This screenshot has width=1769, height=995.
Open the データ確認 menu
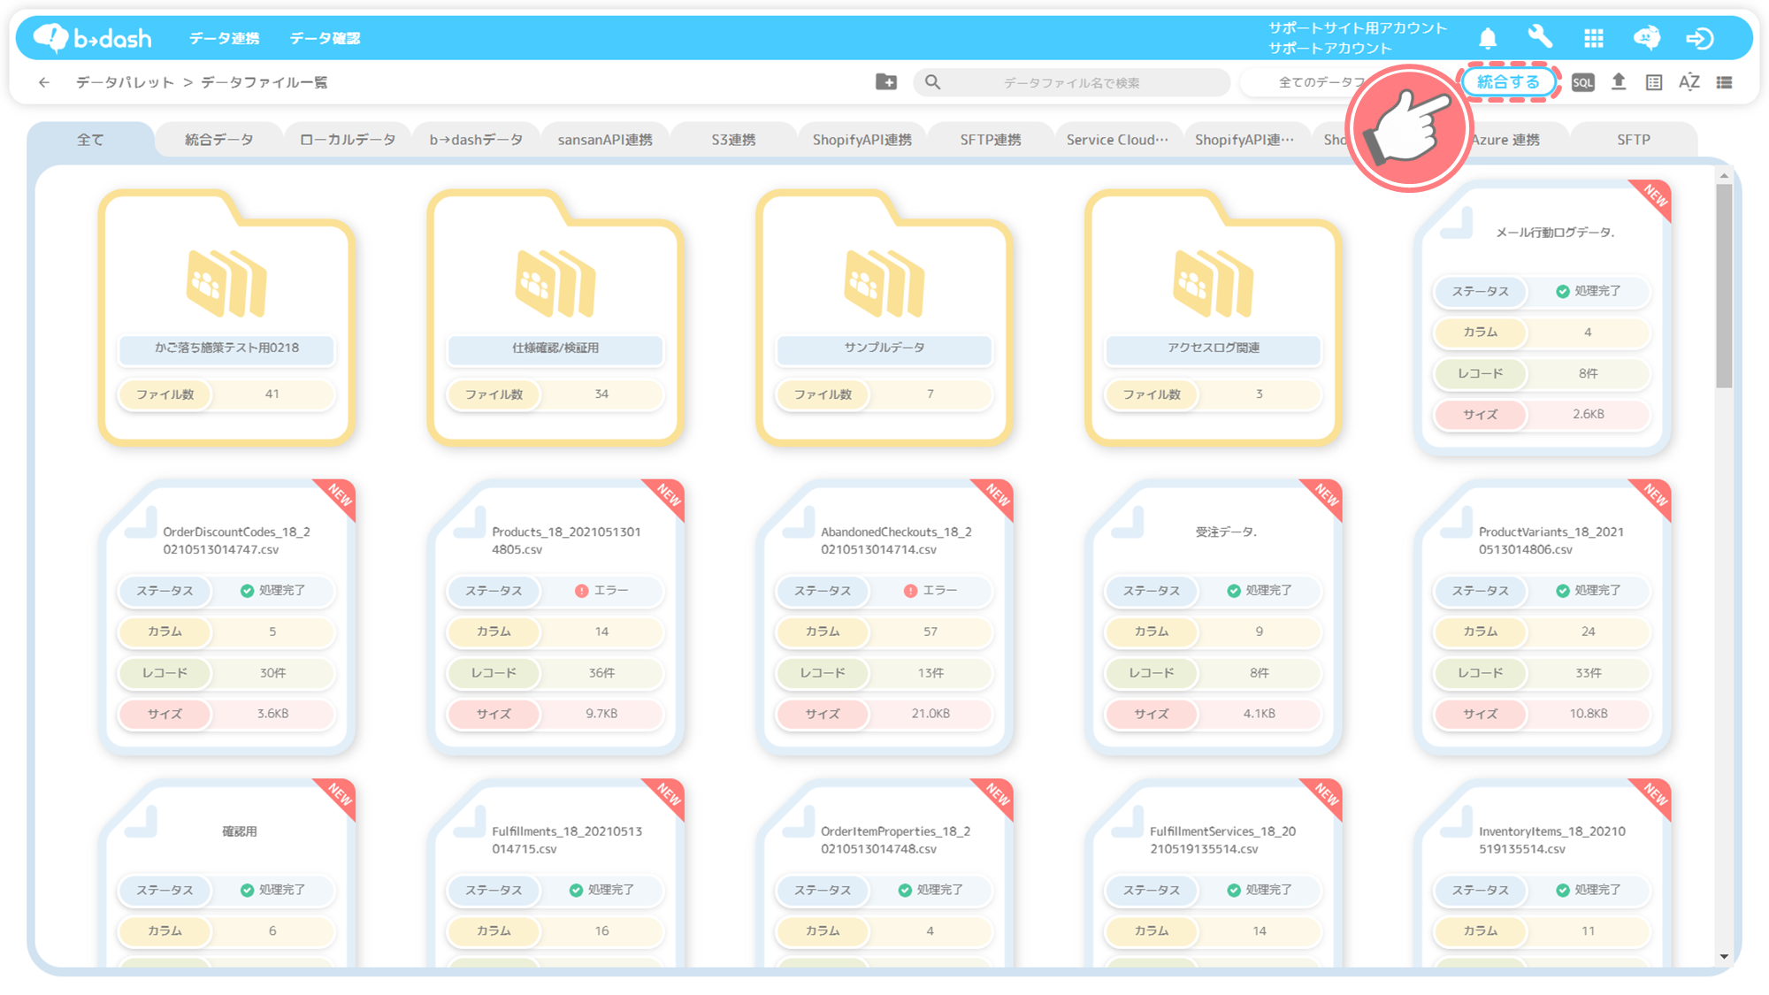(325, 38)
